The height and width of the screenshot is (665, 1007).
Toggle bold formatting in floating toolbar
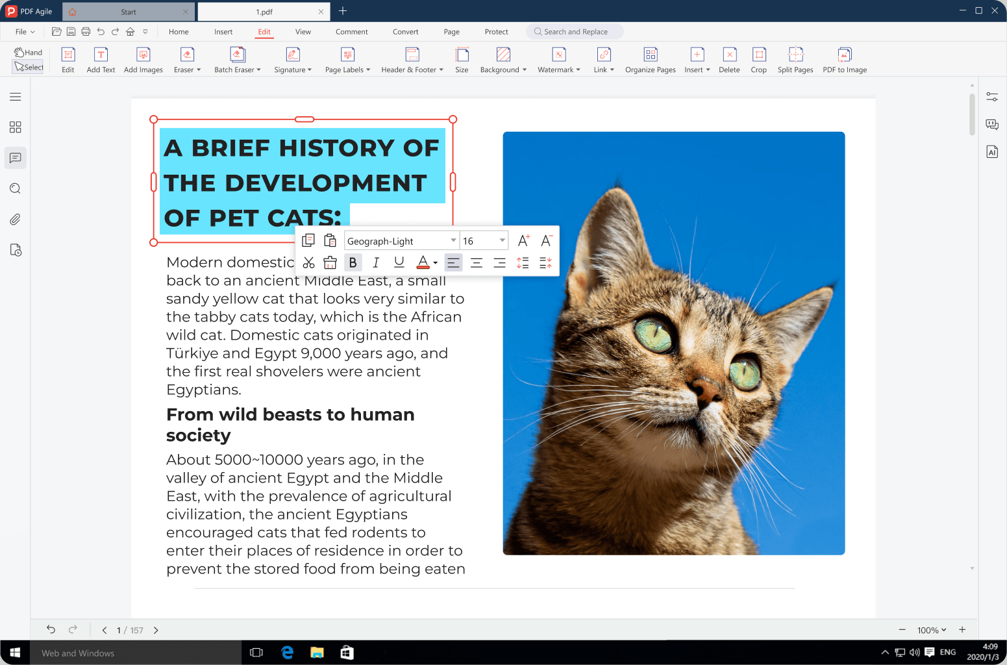(x=353, y=262)
